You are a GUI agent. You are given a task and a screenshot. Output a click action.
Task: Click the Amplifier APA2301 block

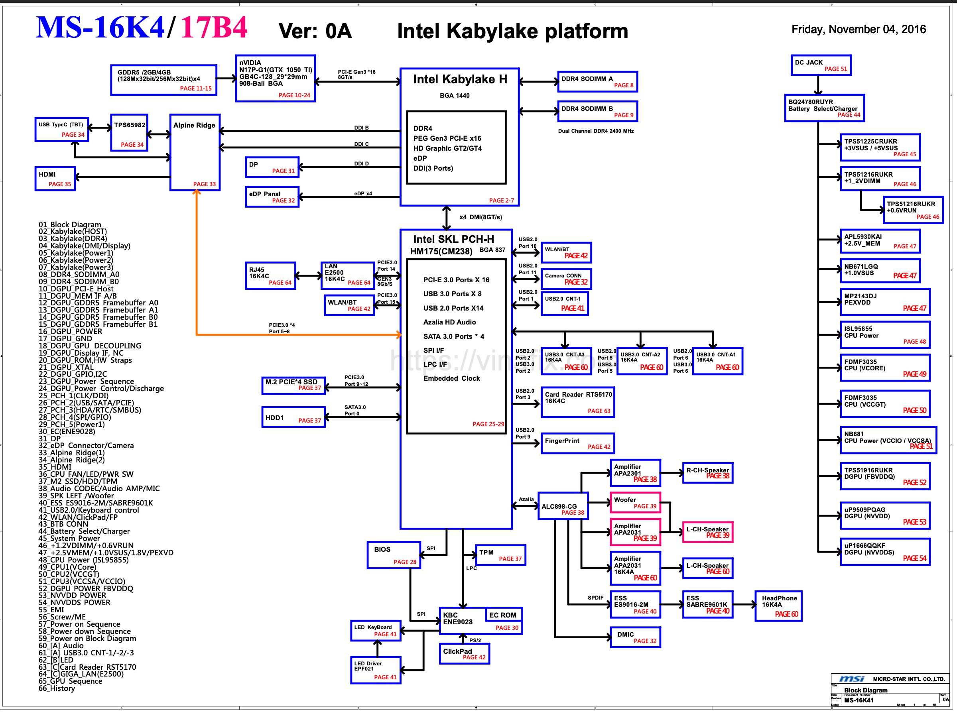[x=636, y=473]
